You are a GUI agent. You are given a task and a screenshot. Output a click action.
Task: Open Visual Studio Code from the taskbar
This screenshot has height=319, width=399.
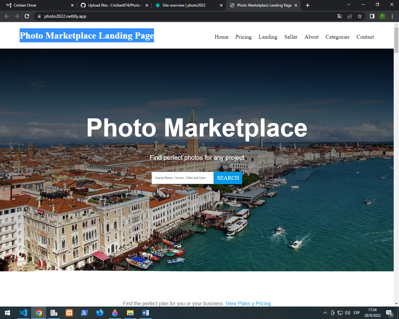tap(23, 313)
